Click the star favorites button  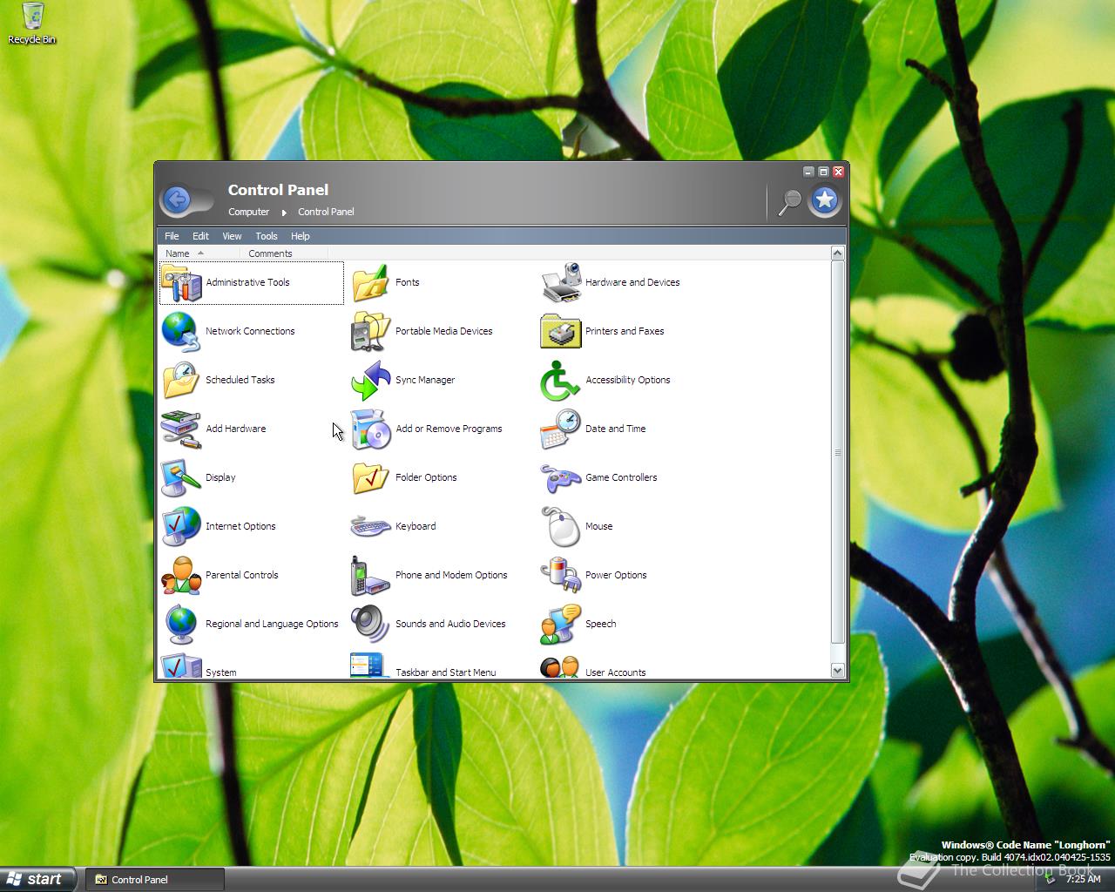click(x=824, y=200)
